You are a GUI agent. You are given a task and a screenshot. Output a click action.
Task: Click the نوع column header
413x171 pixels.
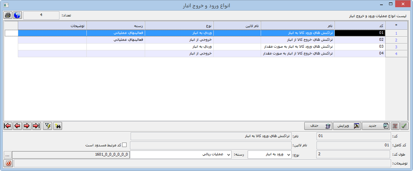click(179, 25)
